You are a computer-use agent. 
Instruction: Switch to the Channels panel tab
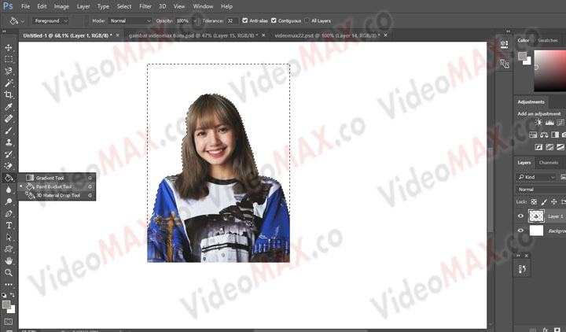[549, 163]
